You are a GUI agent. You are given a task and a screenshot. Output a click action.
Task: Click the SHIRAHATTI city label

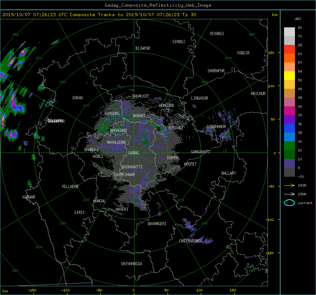tap(132, 167)
